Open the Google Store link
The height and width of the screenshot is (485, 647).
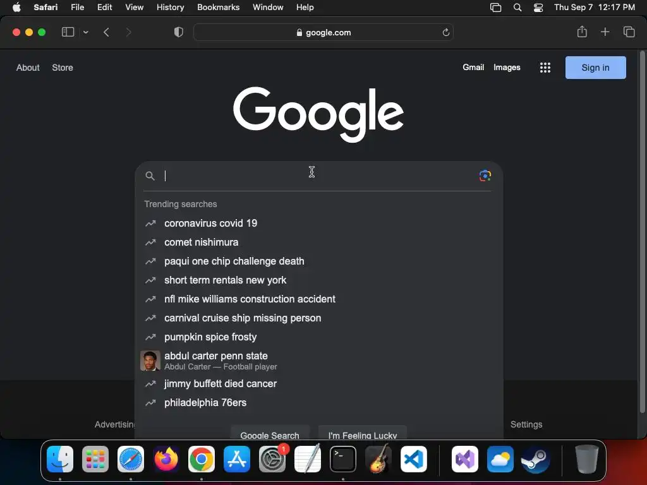click(x=63, y=68)
